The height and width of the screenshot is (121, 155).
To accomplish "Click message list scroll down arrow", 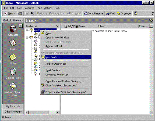I will coord(151,112).
